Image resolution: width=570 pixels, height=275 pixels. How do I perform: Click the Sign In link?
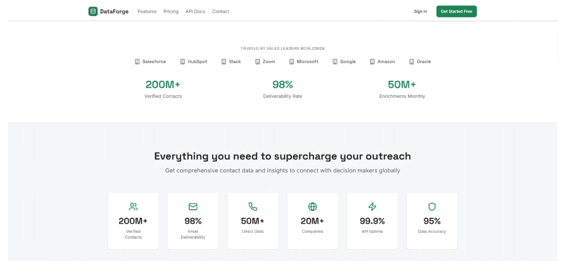pos(421,12)
